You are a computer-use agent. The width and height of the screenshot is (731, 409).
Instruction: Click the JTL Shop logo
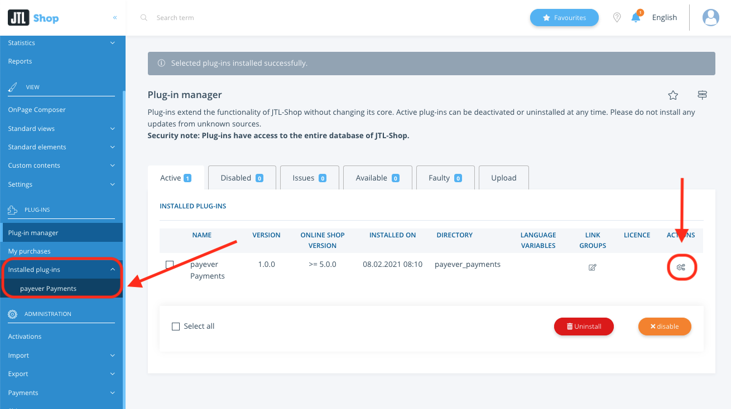point(33,18)
